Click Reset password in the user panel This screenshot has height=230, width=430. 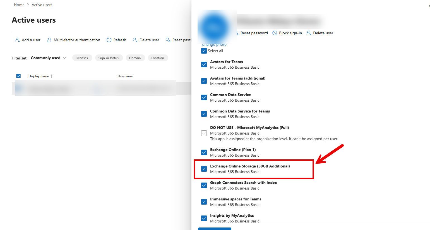coord(254,33)
